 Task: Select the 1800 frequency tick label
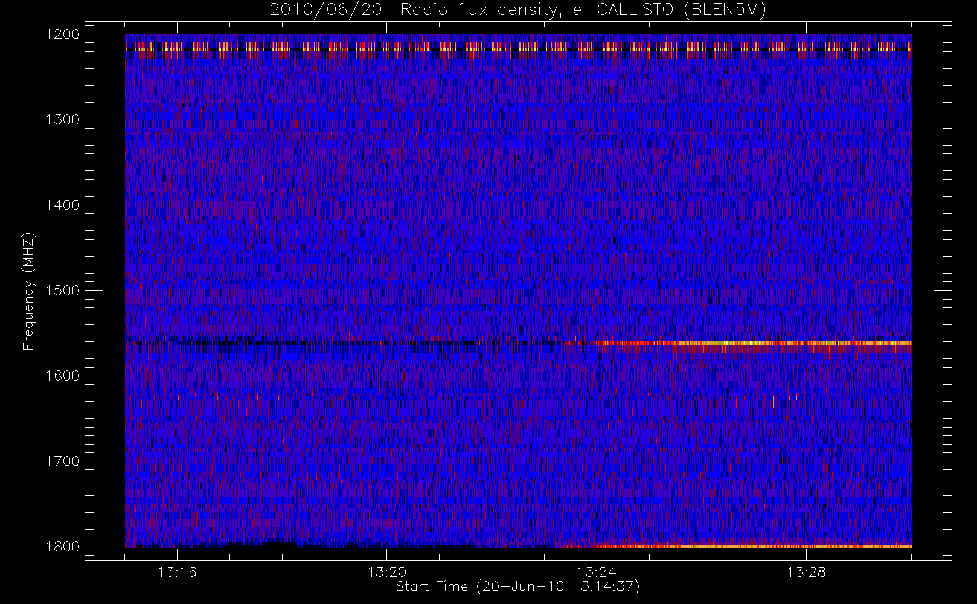click(x=63, y=547)
